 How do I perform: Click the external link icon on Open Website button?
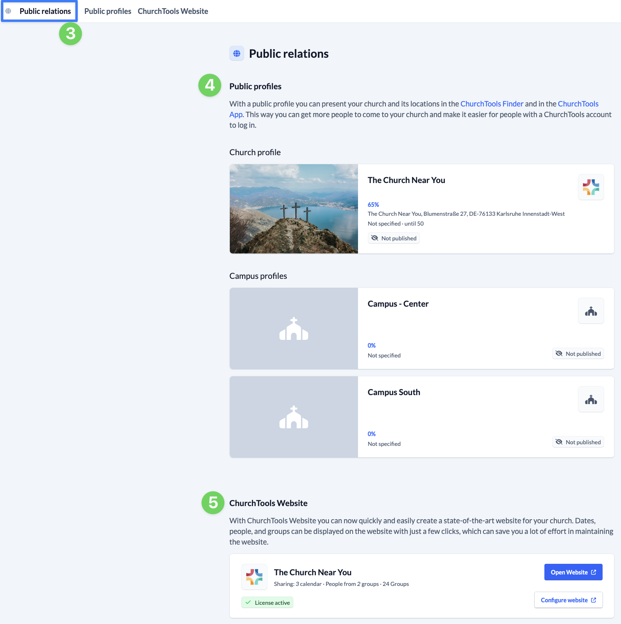[594, 572]
